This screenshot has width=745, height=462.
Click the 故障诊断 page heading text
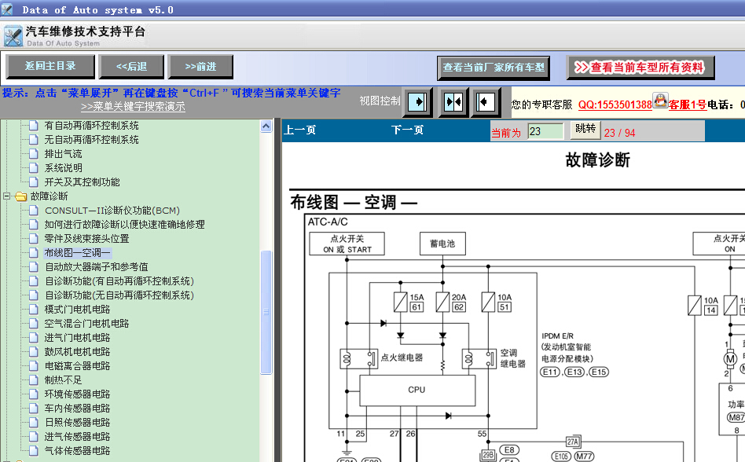(598, 160)
